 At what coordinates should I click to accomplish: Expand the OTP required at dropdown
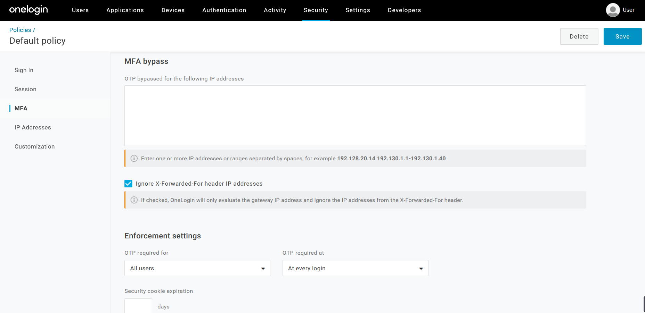coord(355,268)
